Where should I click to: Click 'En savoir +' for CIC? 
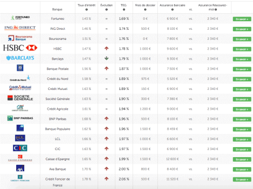click(x=242, y=150)
